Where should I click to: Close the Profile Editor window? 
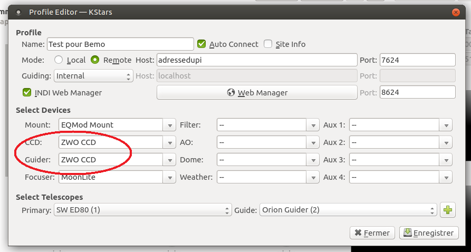tap(456, 12)
